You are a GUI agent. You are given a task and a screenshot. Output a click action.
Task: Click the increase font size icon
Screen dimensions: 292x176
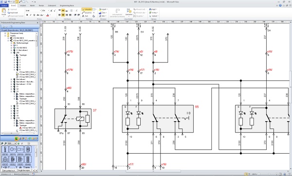point(52,11)
